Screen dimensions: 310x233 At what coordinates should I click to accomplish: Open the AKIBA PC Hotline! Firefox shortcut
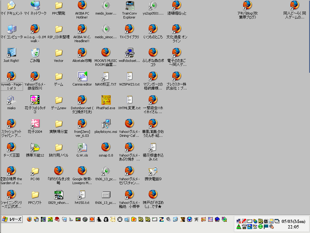(x=82, y=5)
